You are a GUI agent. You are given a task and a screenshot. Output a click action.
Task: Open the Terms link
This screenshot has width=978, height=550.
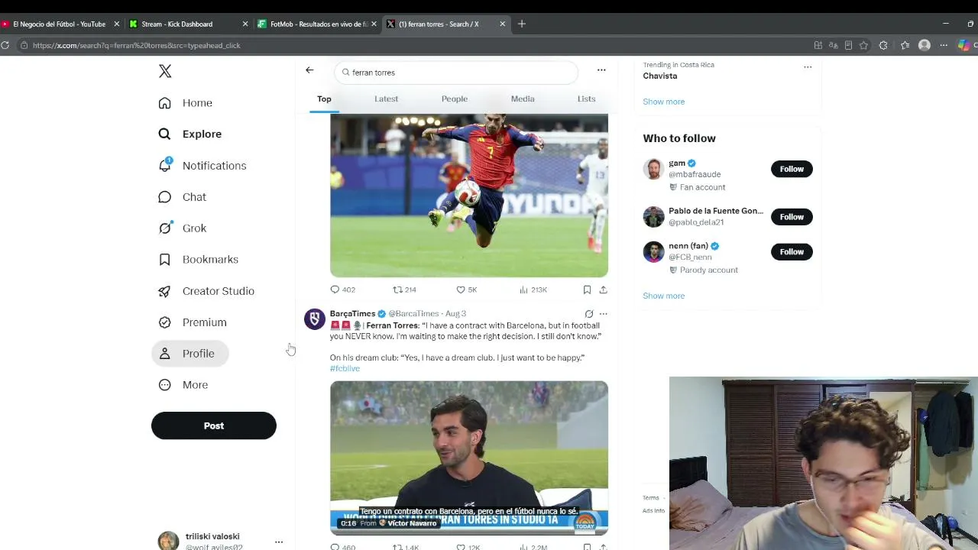[x=650, y=498]
